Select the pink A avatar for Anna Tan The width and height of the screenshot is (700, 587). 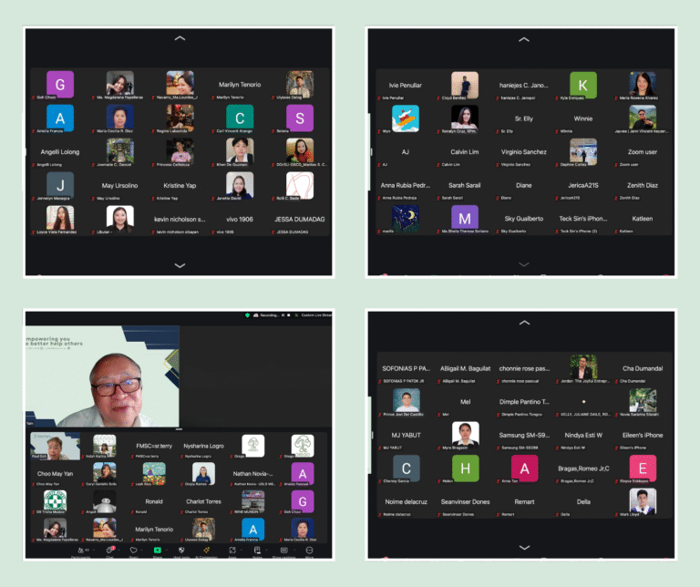[525, 469]
